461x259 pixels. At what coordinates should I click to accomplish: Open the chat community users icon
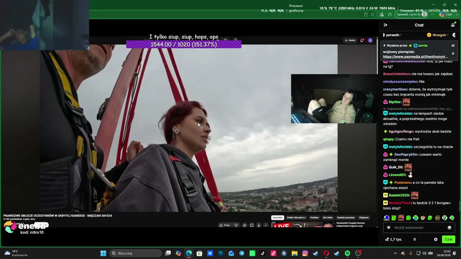tap(453, 25)
